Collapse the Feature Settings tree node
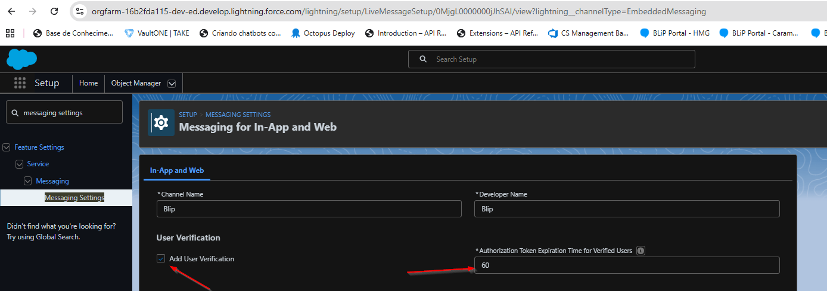 [7, 147]
